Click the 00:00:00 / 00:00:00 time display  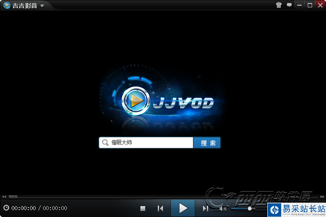coord(39,208)
